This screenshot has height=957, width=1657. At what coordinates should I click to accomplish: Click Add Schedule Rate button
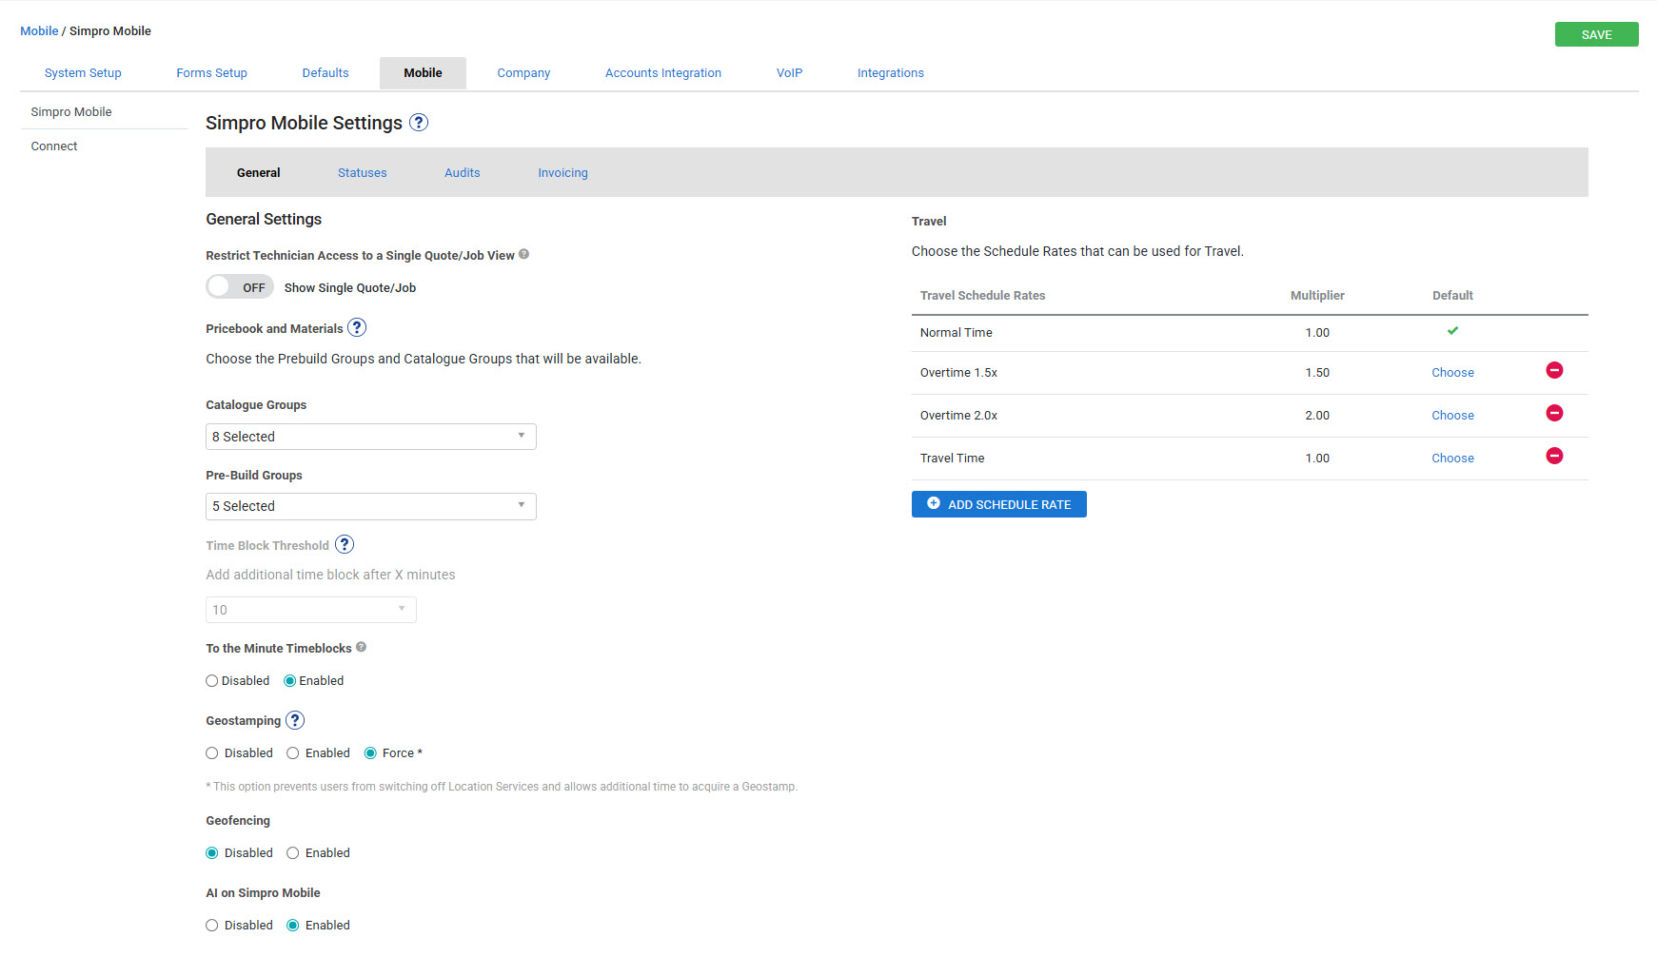click(x=998, y=504)
